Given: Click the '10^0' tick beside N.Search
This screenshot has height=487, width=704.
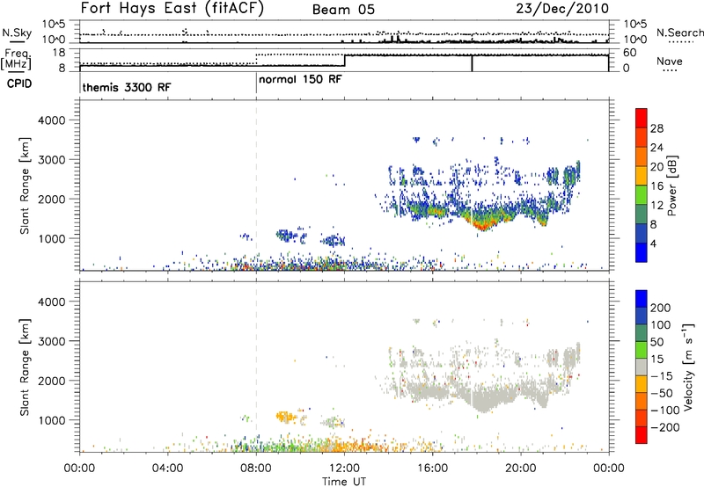Looking at the screenshot, I should pyautogui.click(x=635, y=40).
